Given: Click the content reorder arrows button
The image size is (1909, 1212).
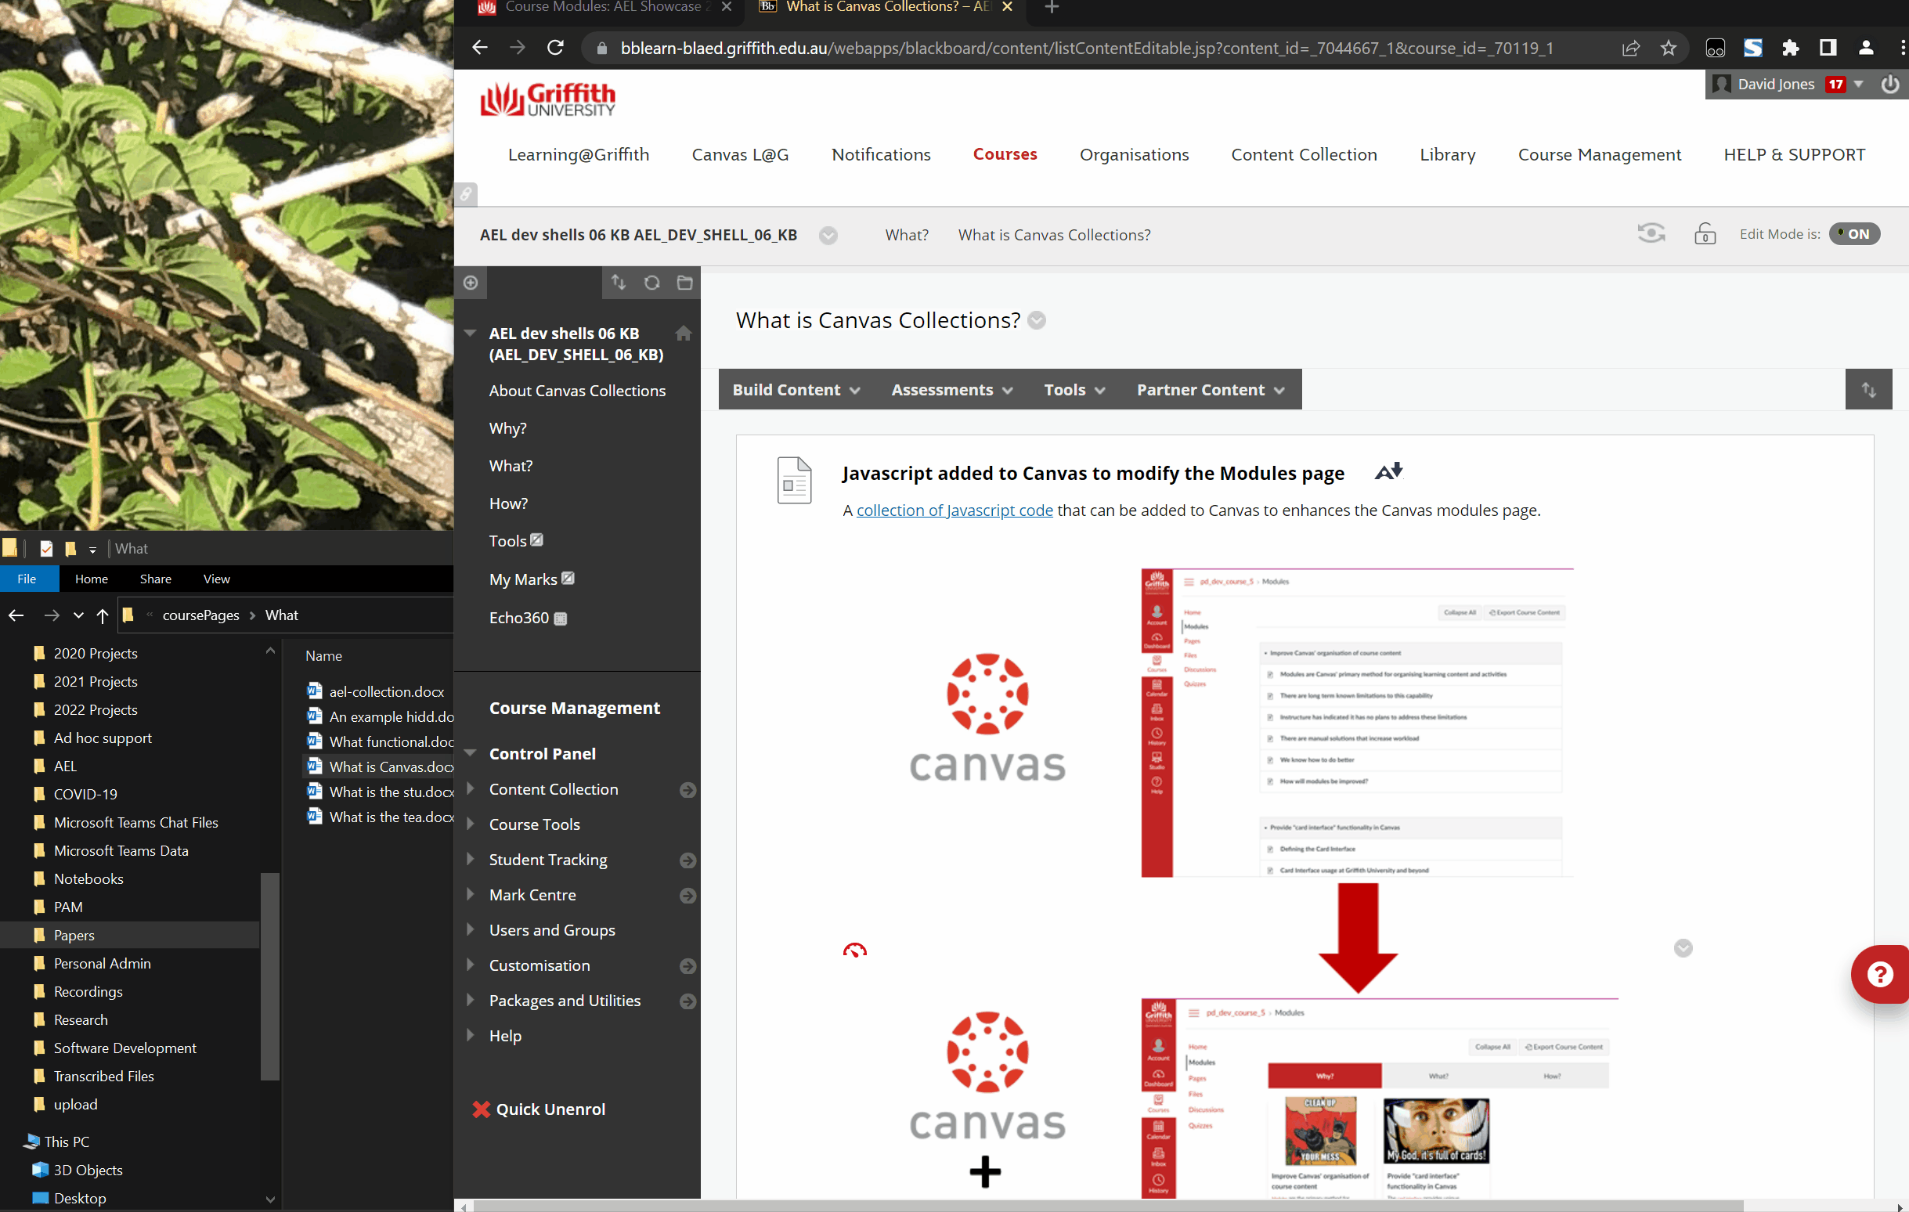Looking at the screenshot, I should click(1868, 389).
